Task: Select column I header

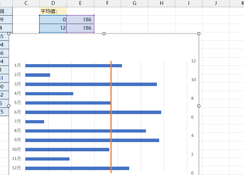Action: click(189, 3)
